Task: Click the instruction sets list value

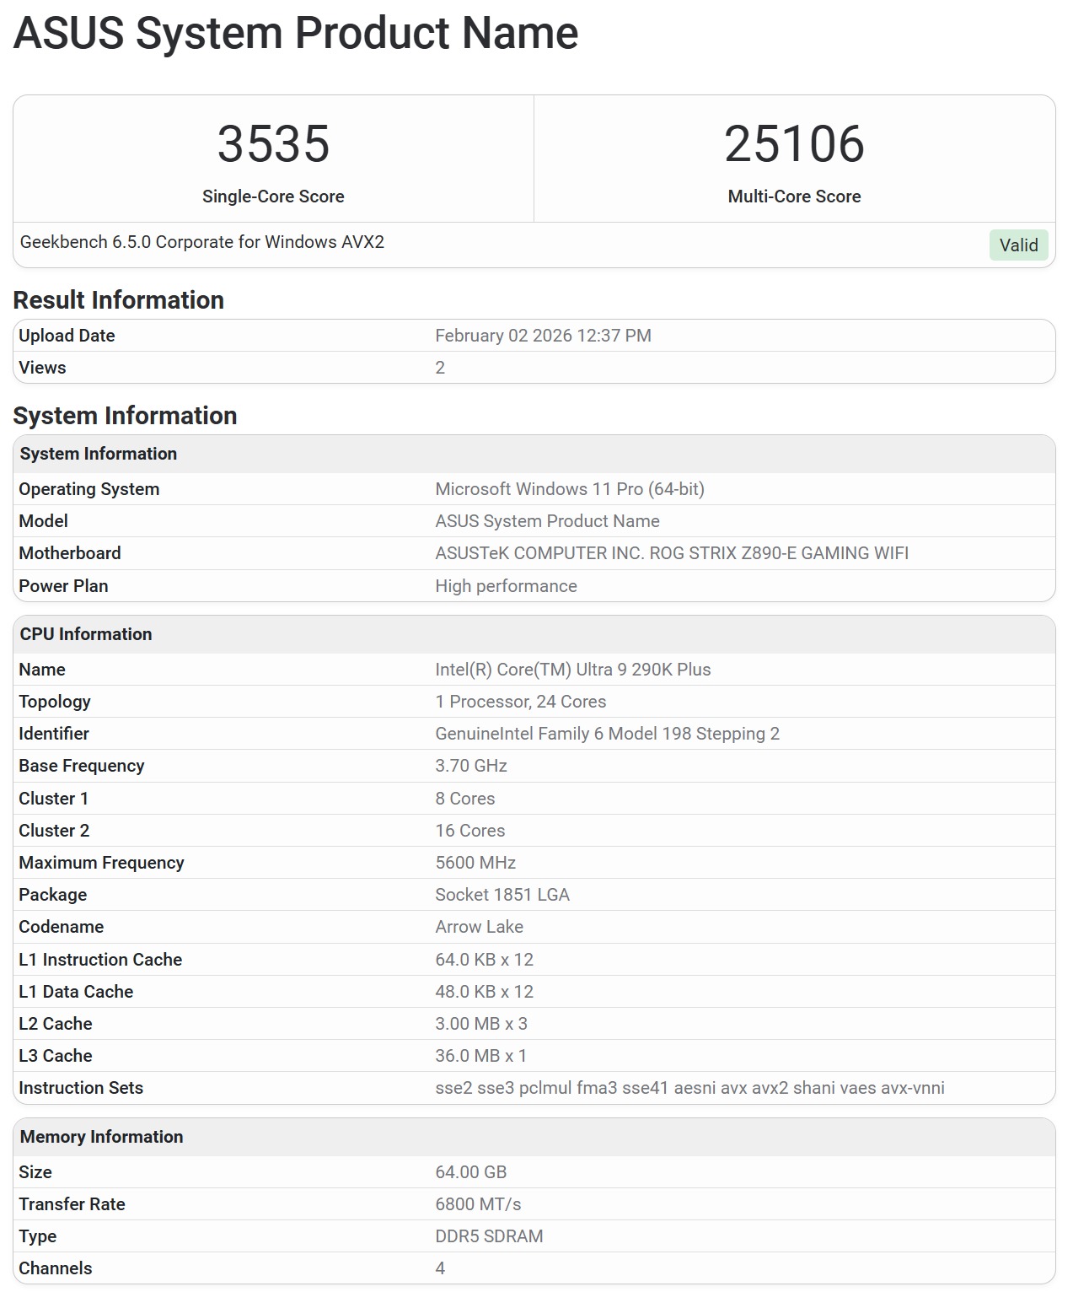Action: pyautogui.click(x=689, y=1088)
